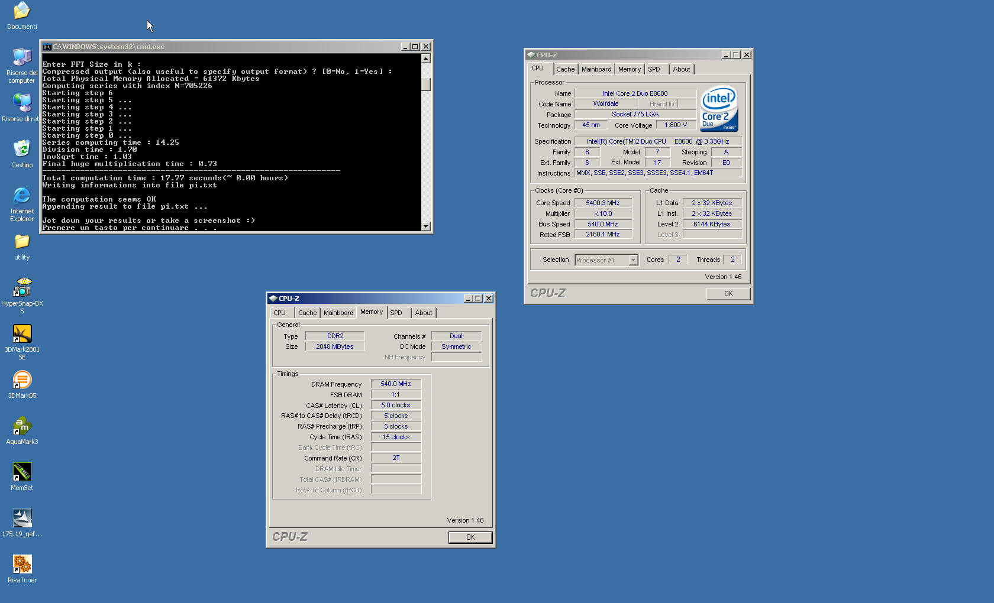Click the cmd.exe title bar system icon
Screen dimensions: 994x603
click(x=47, y=47)
